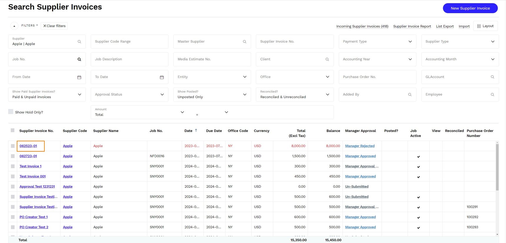
Task: Tick the select-all checkbox in table header
Action: click(13, 130)
